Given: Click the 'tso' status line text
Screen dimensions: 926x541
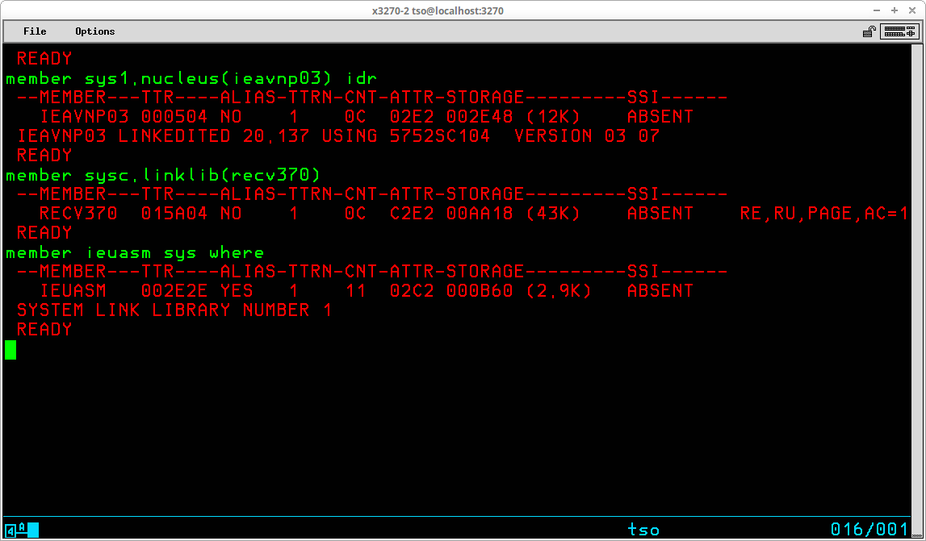Looking at the screenshot, I should tap(643, 530).
